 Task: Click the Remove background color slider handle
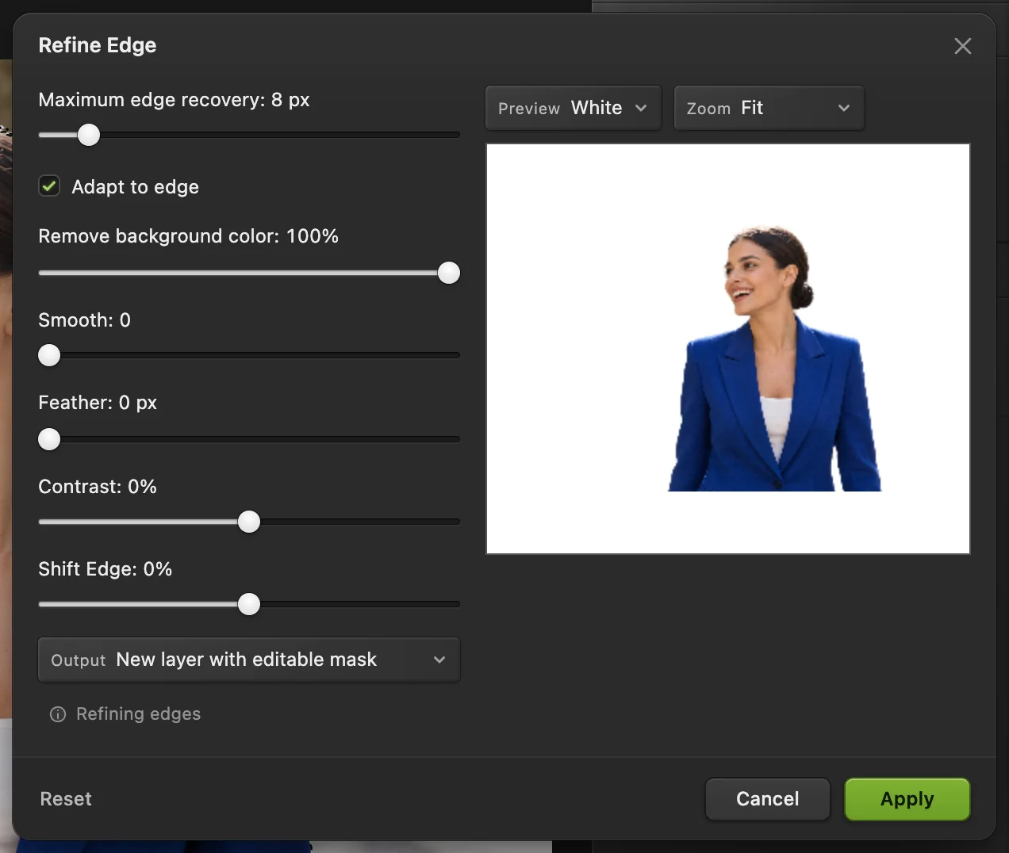pyautogui.click(x=449, y=273)
